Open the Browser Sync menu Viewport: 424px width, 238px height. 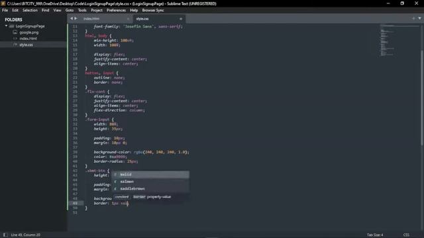pyautogui.click(x=153, y=11)
